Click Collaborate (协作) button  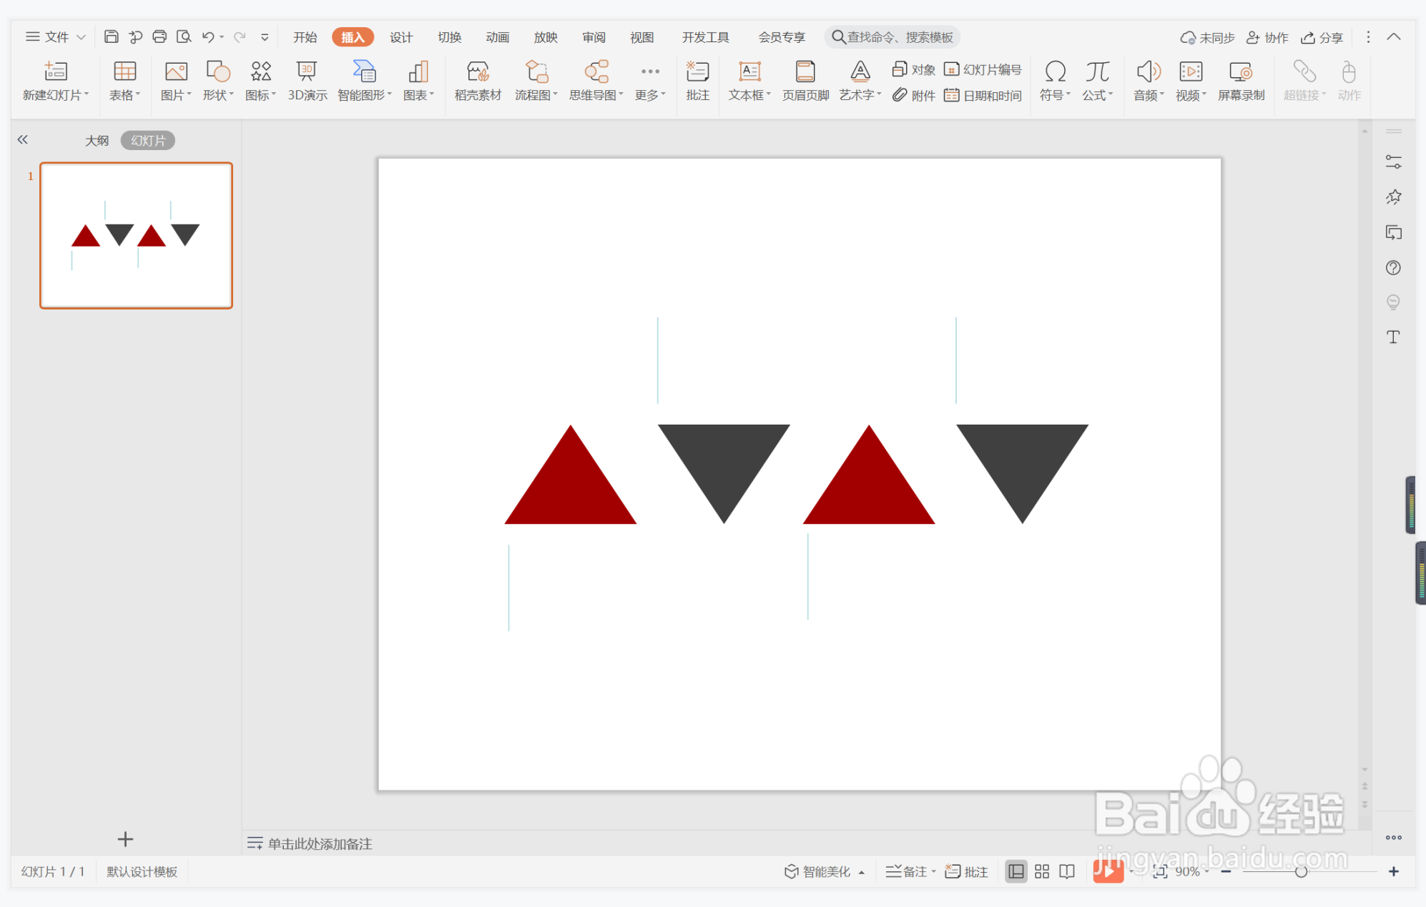(1267, 37)
